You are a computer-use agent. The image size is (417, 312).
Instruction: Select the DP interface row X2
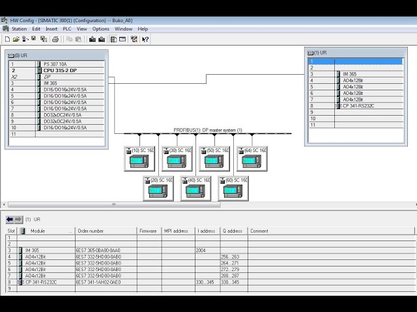tap(57, 77)
